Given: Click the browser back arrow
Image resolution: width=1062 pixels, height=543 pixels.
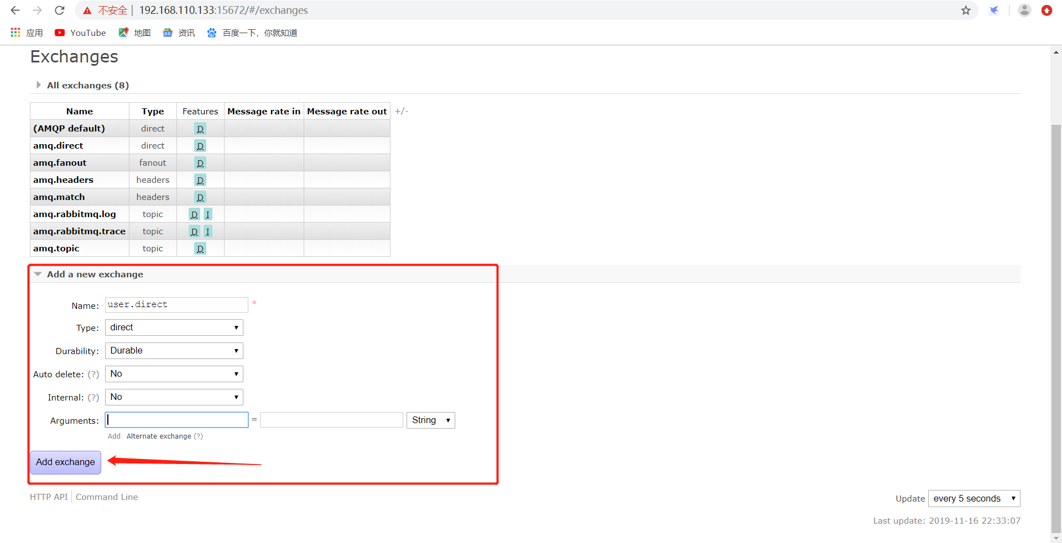Looking at the screenshot, I should pyautogui.click(x=15, y=10).
